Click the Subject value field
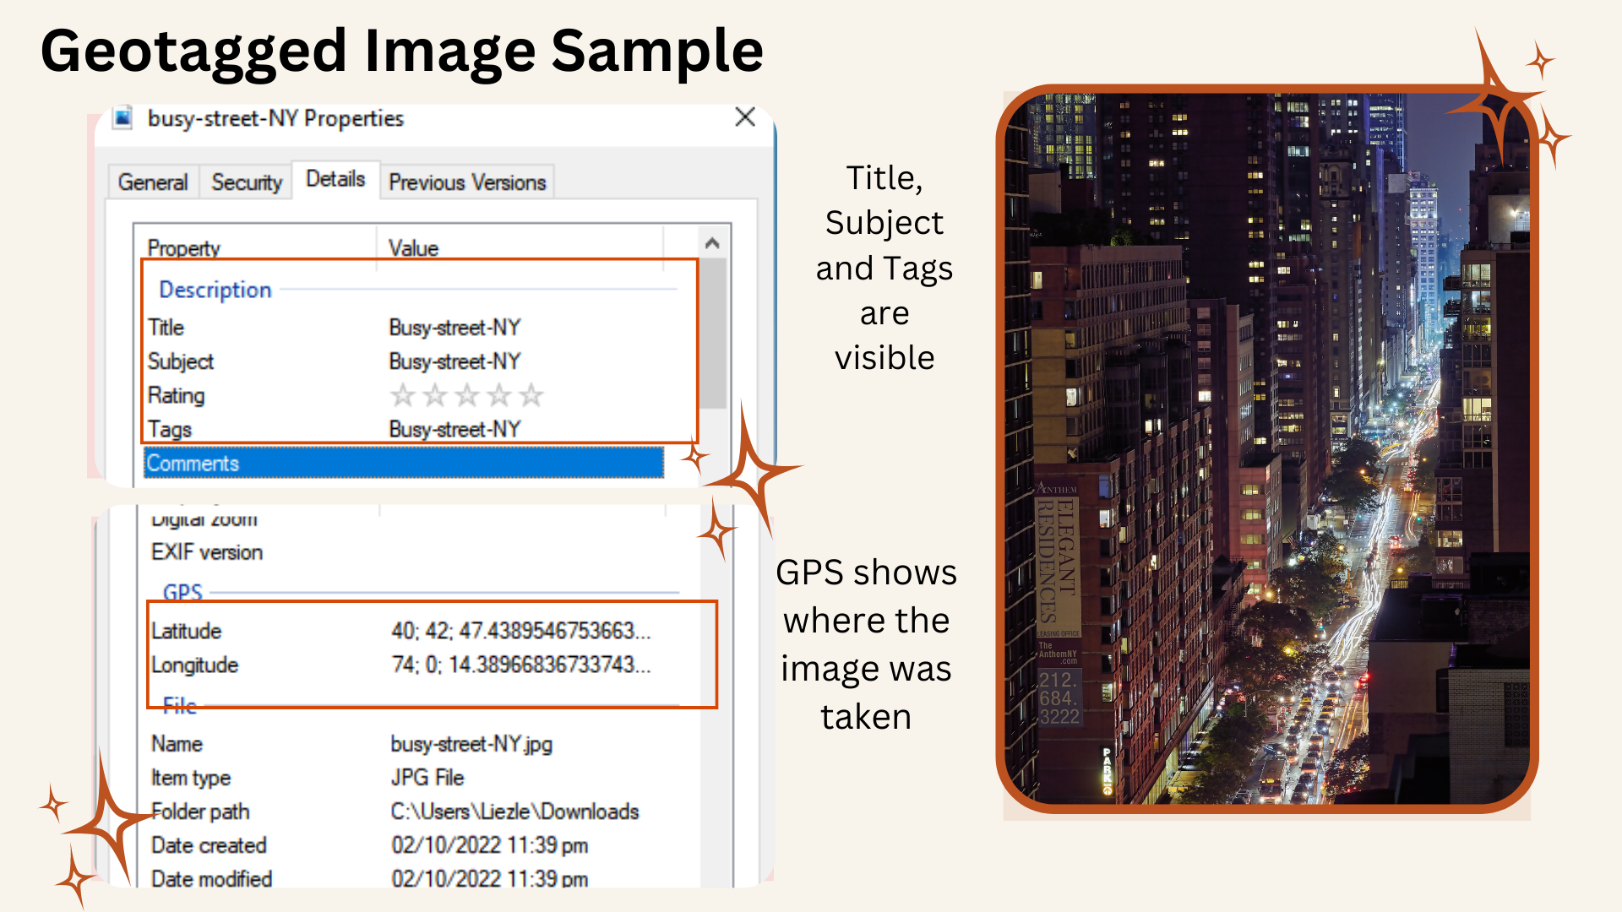1622x912 pixels. pyautogui.click(x=454, y=361)
